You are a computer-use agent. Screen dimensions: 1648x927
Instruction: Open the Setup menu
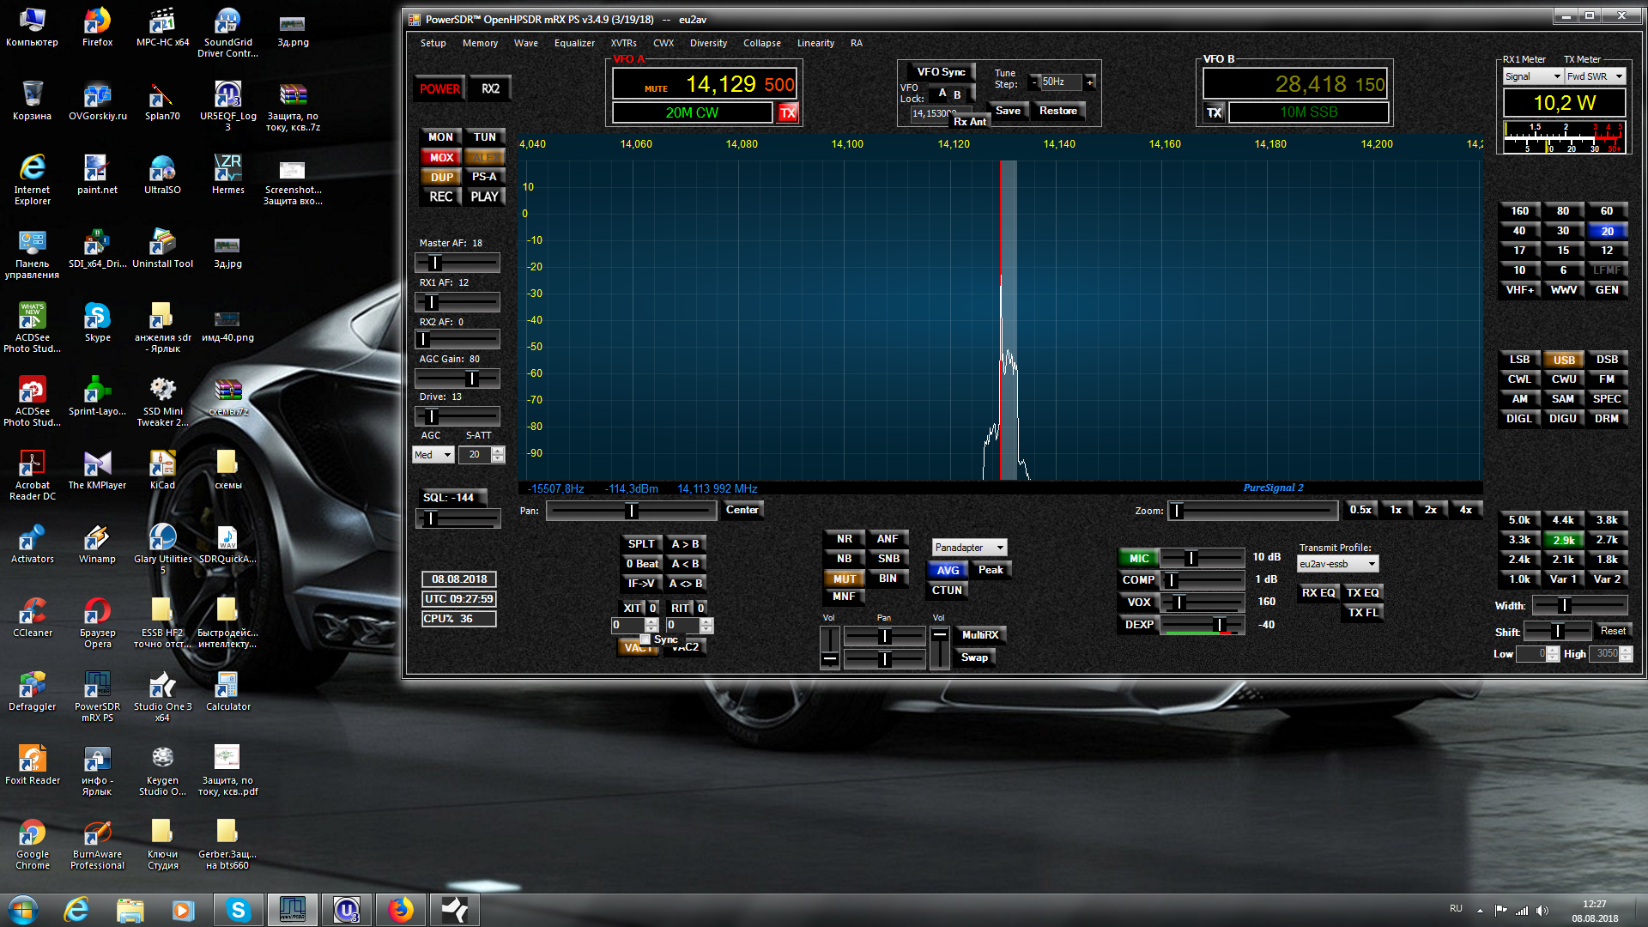433,43
